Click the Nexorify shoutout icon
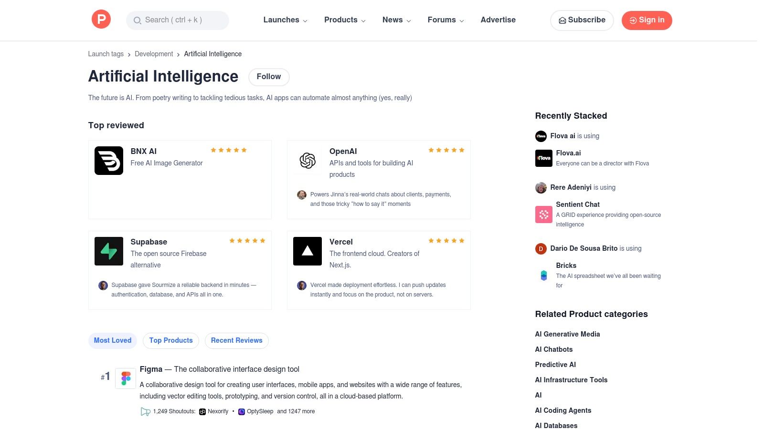The image size is (764, 429). [x=202, y=411]
